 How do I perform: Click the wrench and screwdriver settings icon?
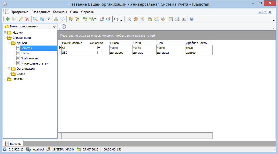(129, 19)
